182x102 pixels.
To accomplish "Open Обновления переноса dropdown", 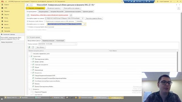I will point(54,8).
